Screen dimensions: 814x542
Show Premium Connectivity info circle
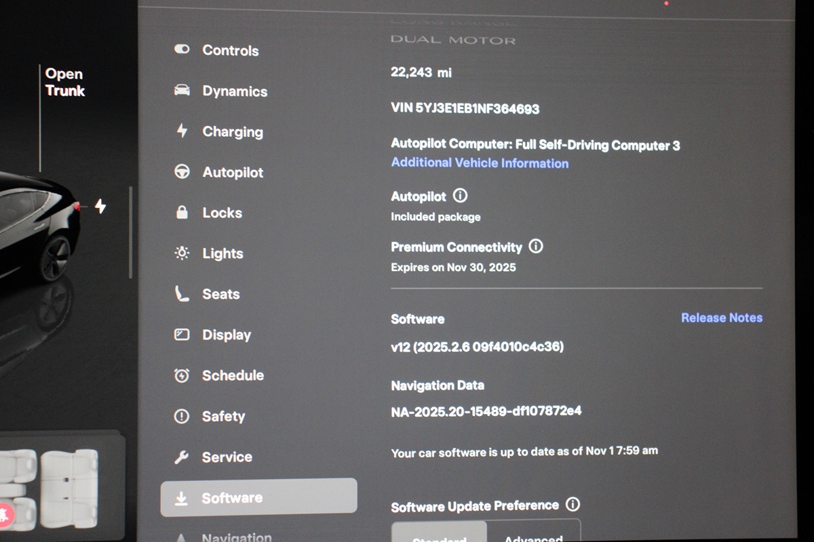click(x=536, y=246)
